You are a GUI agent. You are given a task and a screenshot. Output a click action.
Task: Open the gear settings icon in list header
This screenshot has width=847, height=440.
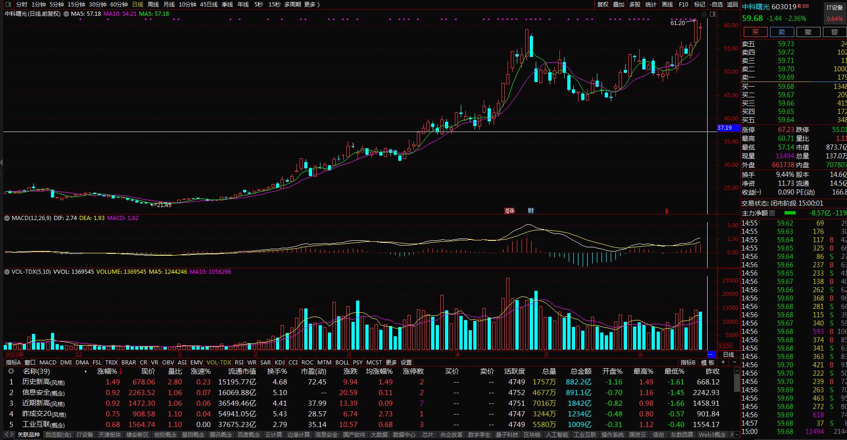(11, 371)
